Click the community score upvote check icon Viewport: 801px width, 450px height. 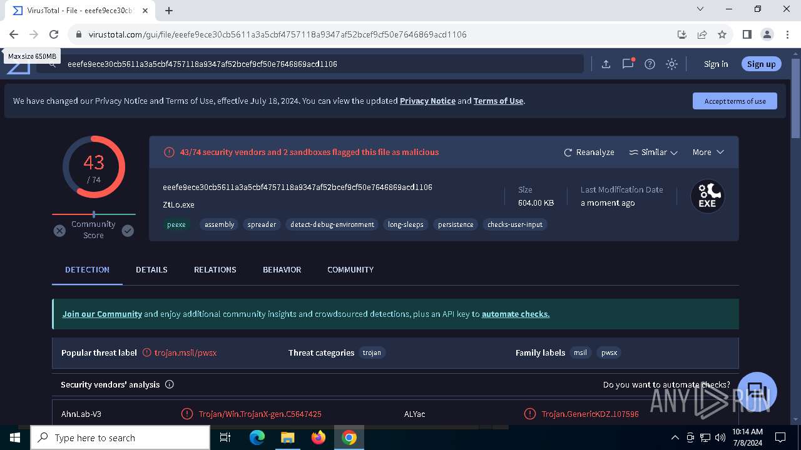(128, 231)
